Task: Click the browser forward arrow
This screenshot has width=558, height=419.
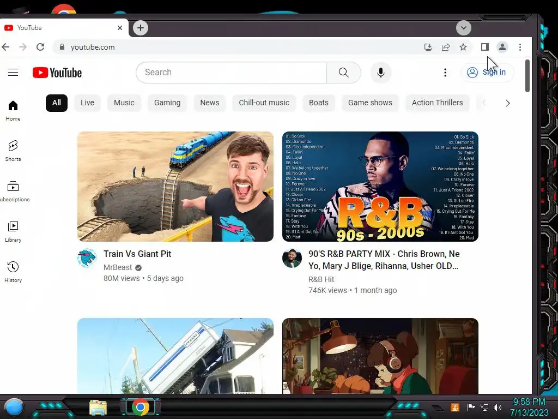Action: (x=23, y=47)
